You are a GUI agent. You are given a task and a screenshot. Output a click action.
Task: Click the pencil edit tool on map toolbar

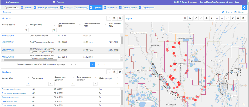pos(196,18)
